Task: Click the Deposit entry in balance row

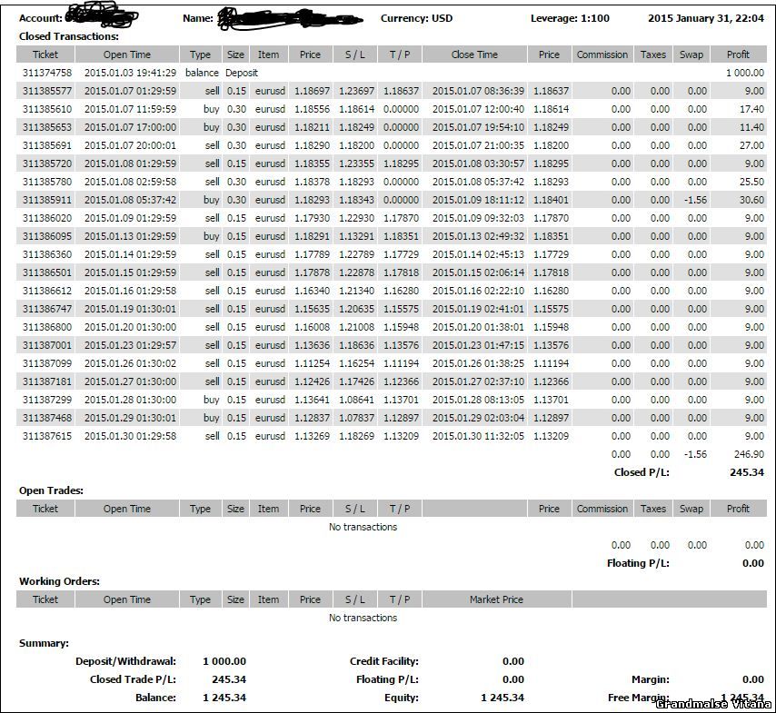Action: [242, 73]
